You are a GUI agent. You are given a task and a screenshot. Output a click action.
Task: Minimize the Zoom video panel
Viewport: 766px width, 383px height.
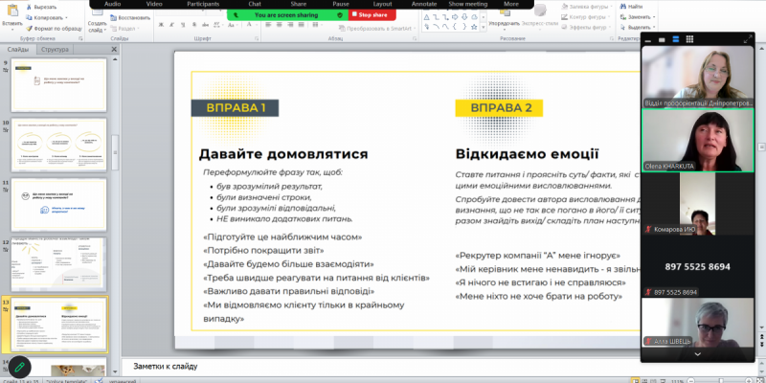[648, 39]
